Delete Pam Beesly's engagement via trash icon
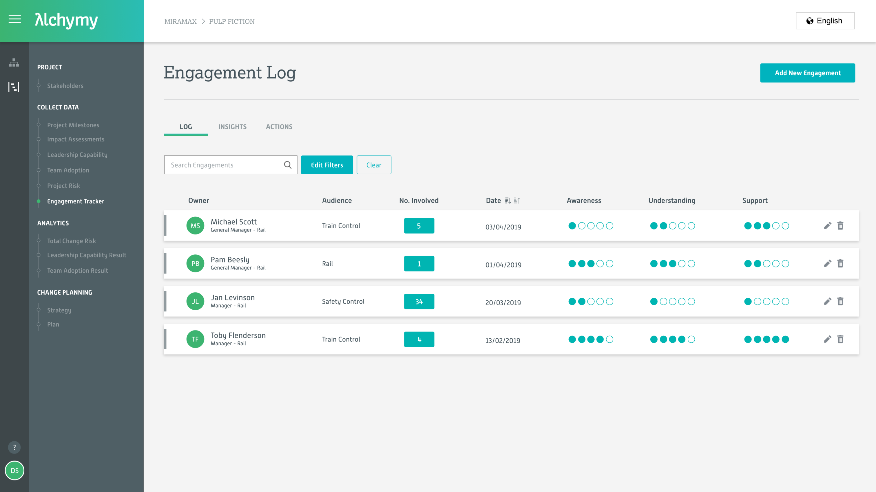 click(x=841, y=263)
